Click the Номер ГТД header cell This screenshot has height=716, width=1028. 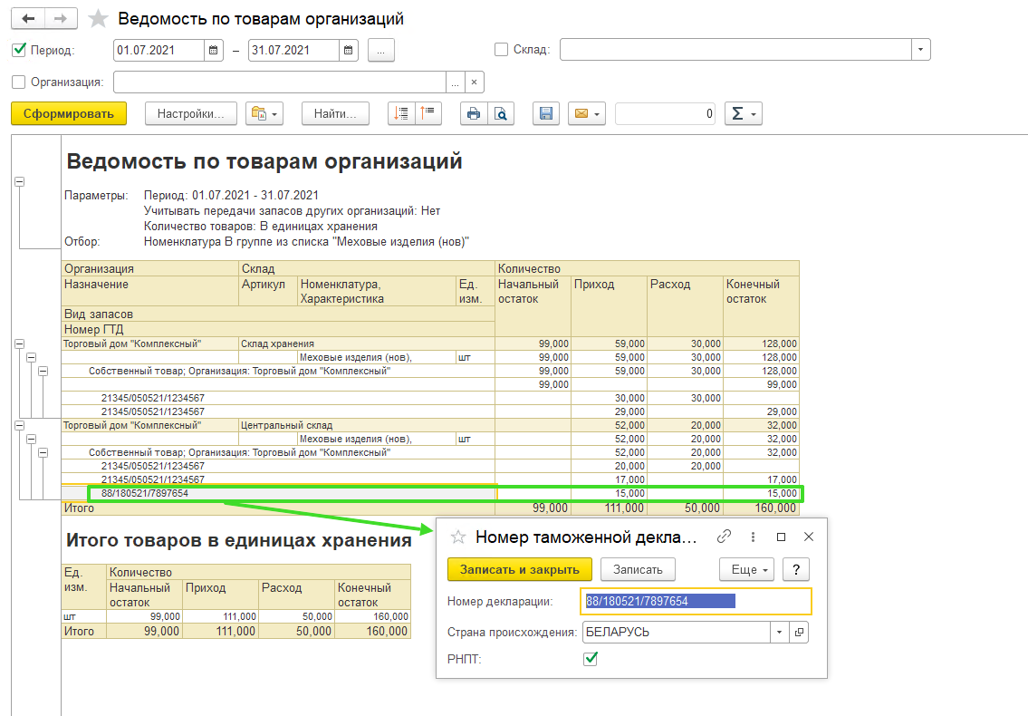[279, 330]
